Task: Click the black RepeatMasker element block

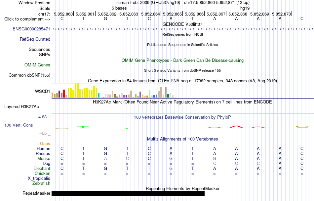Action: click(x=128, y=193)
